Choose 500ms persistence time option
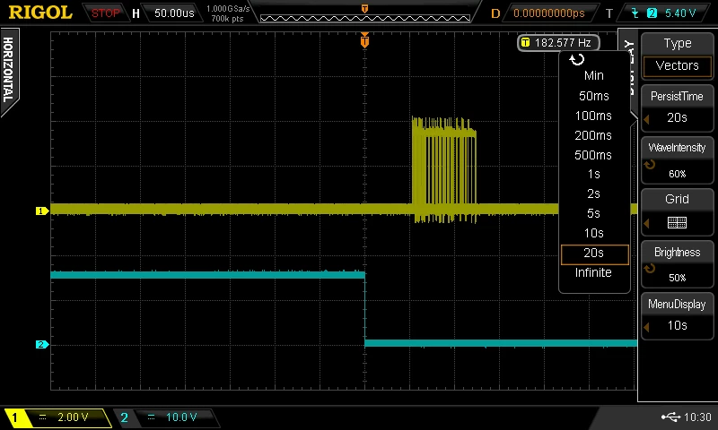The width and height of the screenshot is (718, 430). pyautogui.click(x=593, y=155)
